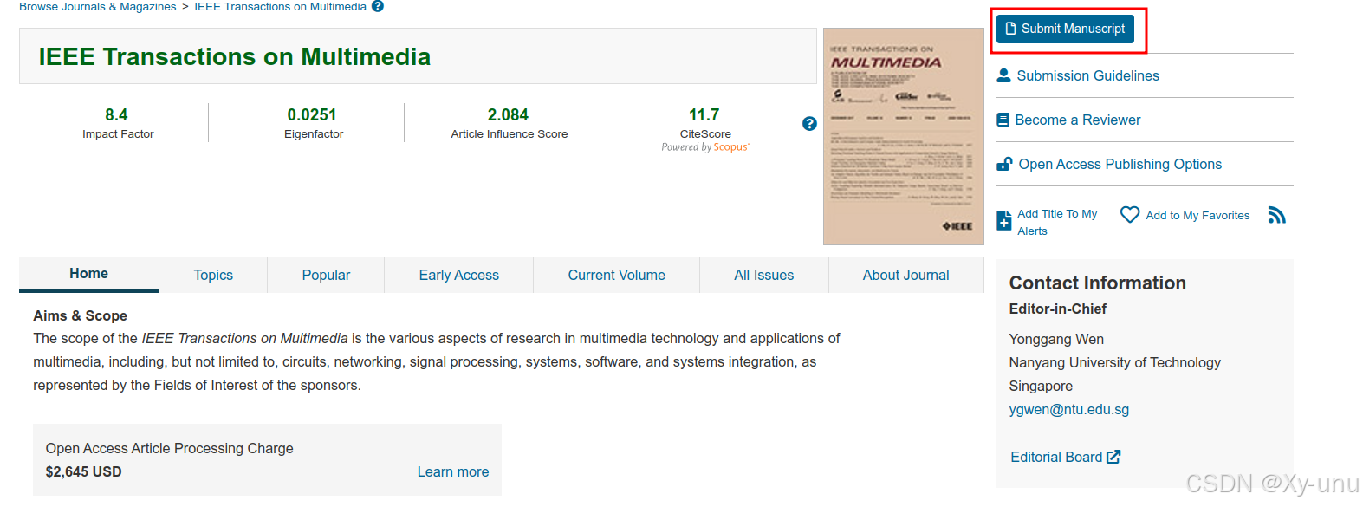
Task: Click the Editor-in-Chief label
Action: [x=1057, y=309]
